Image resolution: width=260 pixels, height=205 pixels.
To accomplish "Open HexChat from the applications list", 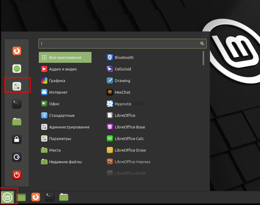I will pos(123,92).
